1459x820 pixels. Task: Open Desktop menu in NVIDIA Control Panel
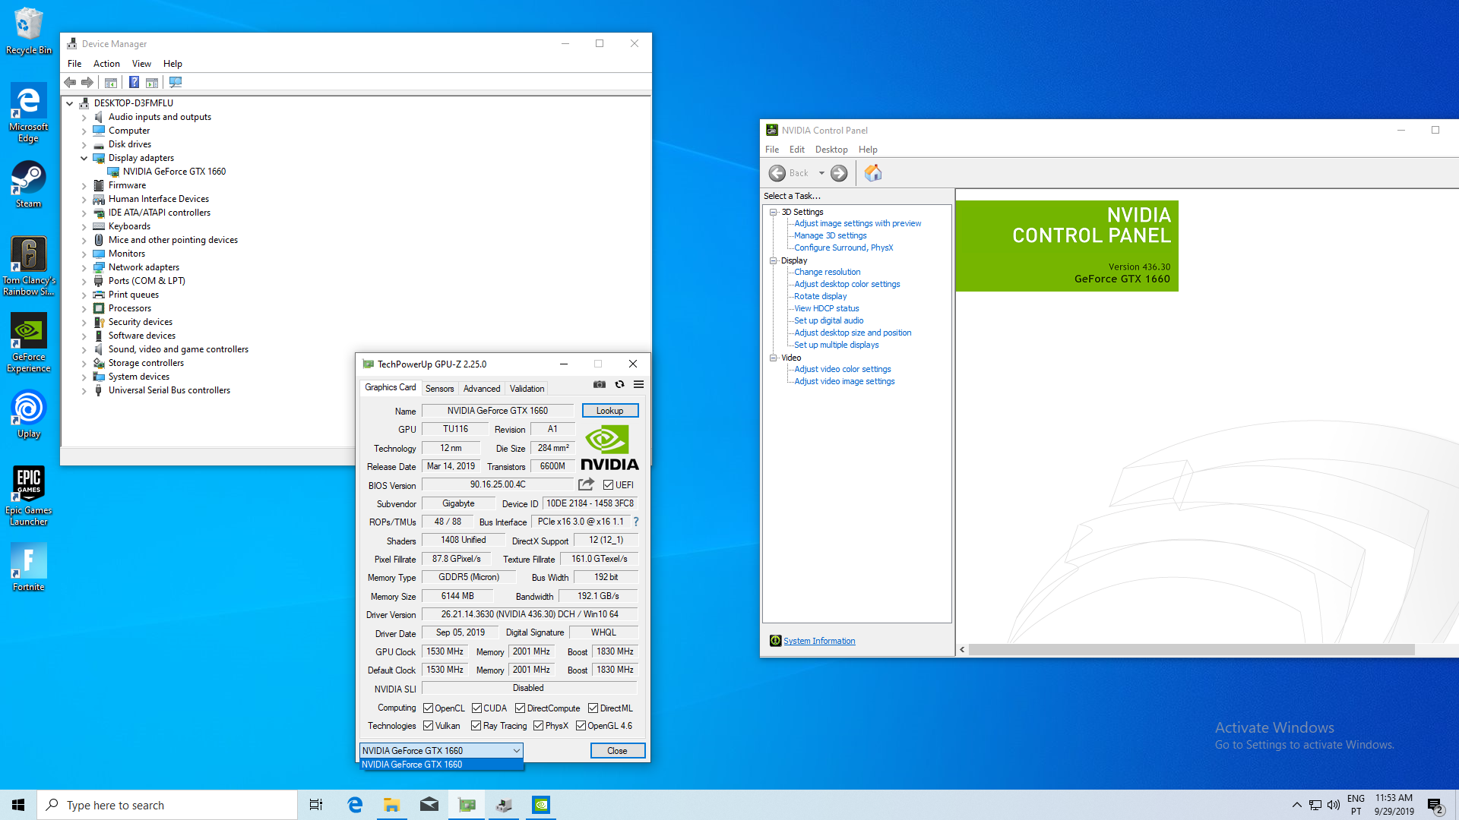tap(831, 150)
